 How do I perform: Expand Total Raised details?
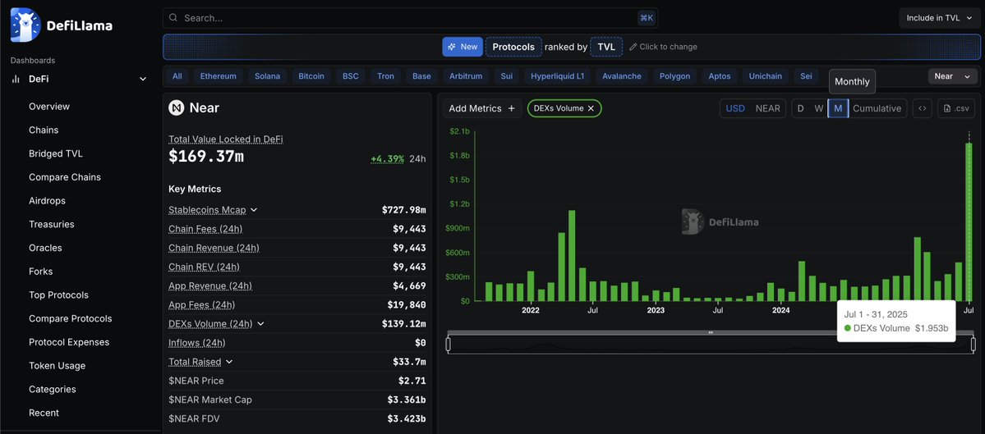tap(229, 362)
